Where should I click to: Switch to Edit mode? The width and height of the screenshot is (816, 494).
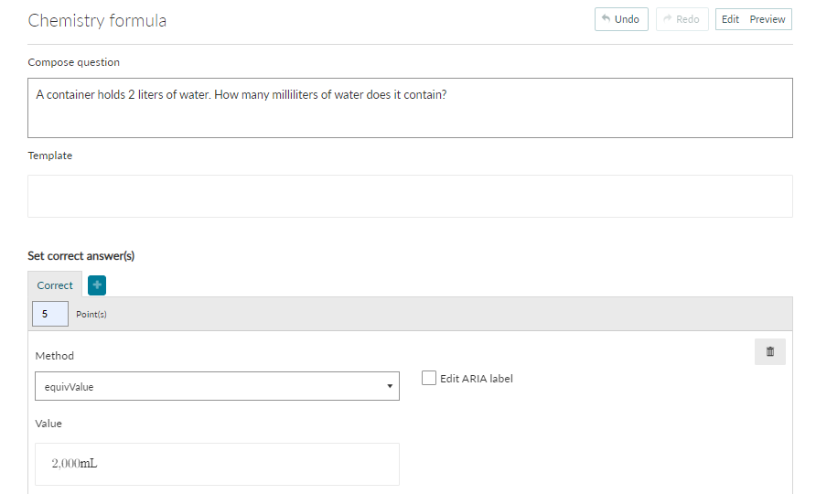point(730,19)
